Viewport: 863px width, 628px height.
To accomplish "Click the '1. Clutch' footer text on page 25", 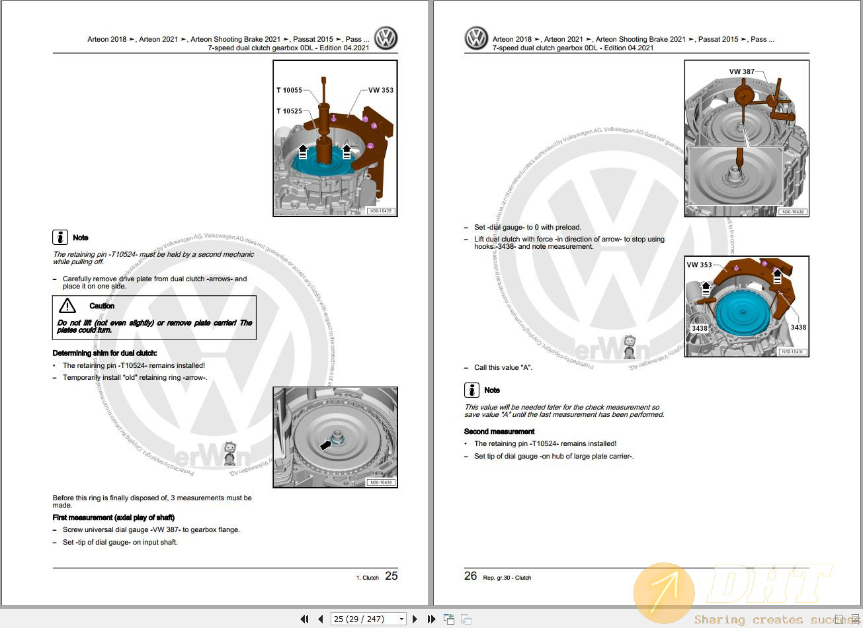I will pos(368,578).
